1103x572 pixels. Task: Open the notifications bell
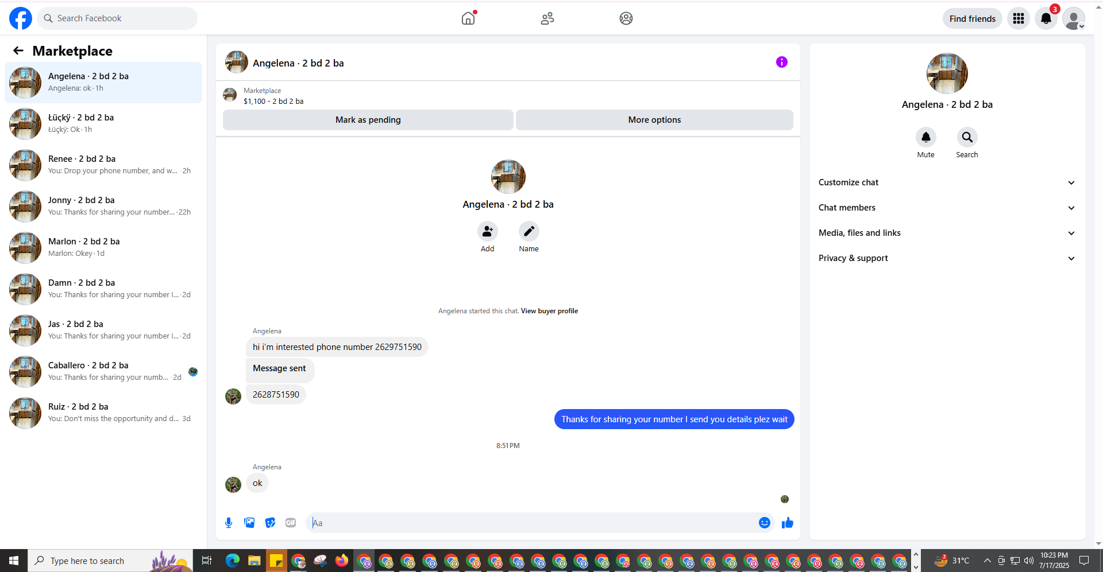tap(1046, 18)
